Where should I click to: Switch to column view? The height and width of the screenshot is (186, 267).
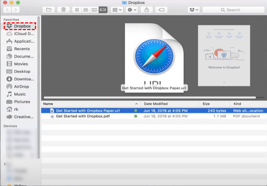pyautogui.click(x=94, y=10)
